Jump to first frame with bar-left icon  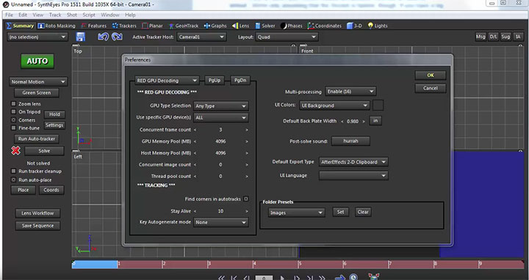click(234, 278)
